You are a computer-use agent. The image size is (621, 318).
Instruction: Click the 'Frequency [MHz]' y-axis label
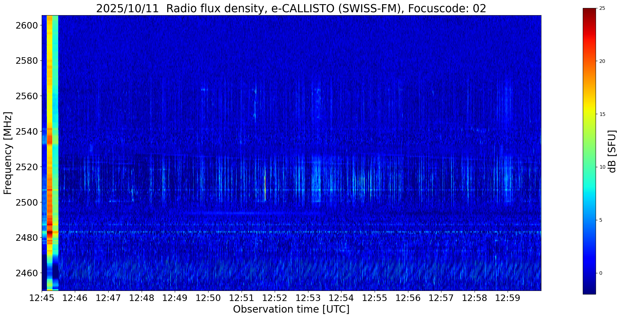pos(8,153)
